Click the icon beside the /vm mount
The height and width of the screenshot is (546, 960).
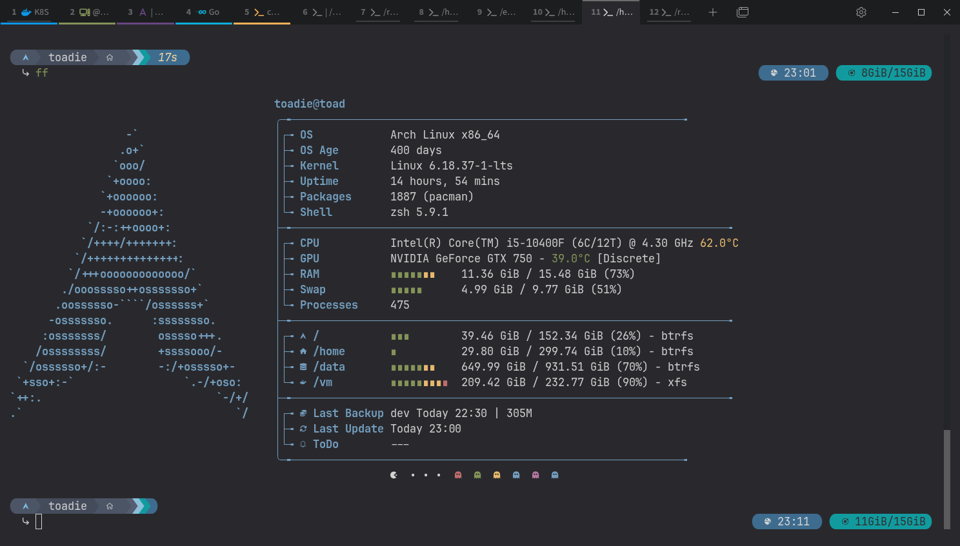pos(303,382)
